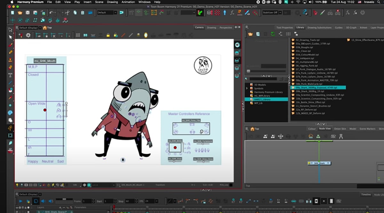Click the Save scene icon

click(28, 13)
